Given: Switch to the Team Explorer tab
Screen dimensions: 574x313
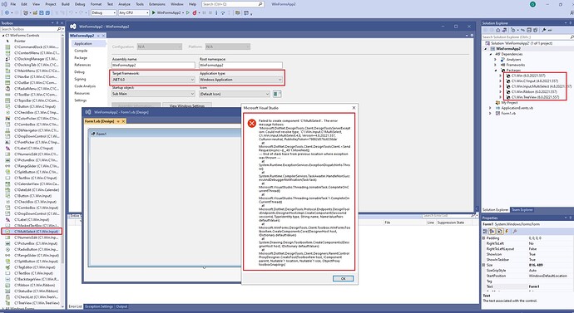Looking at the screenshot, I should pos(522,210).
